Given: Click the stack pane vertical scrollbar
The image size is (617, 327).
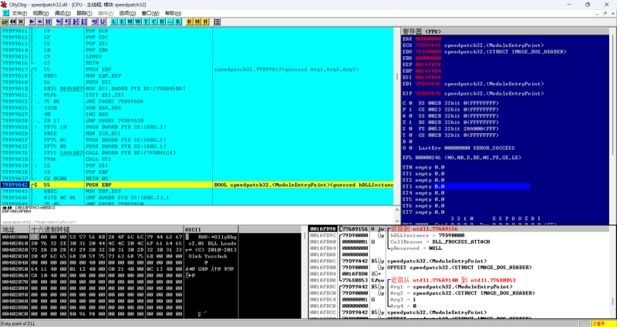Looking at the screenshot, I should pos(613,272).
